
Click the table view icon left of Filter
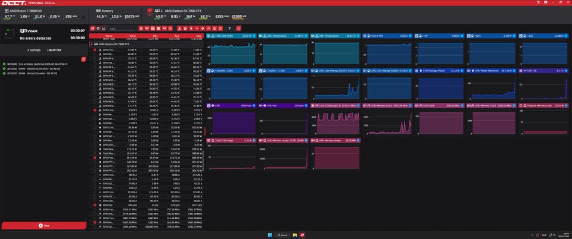98,28
